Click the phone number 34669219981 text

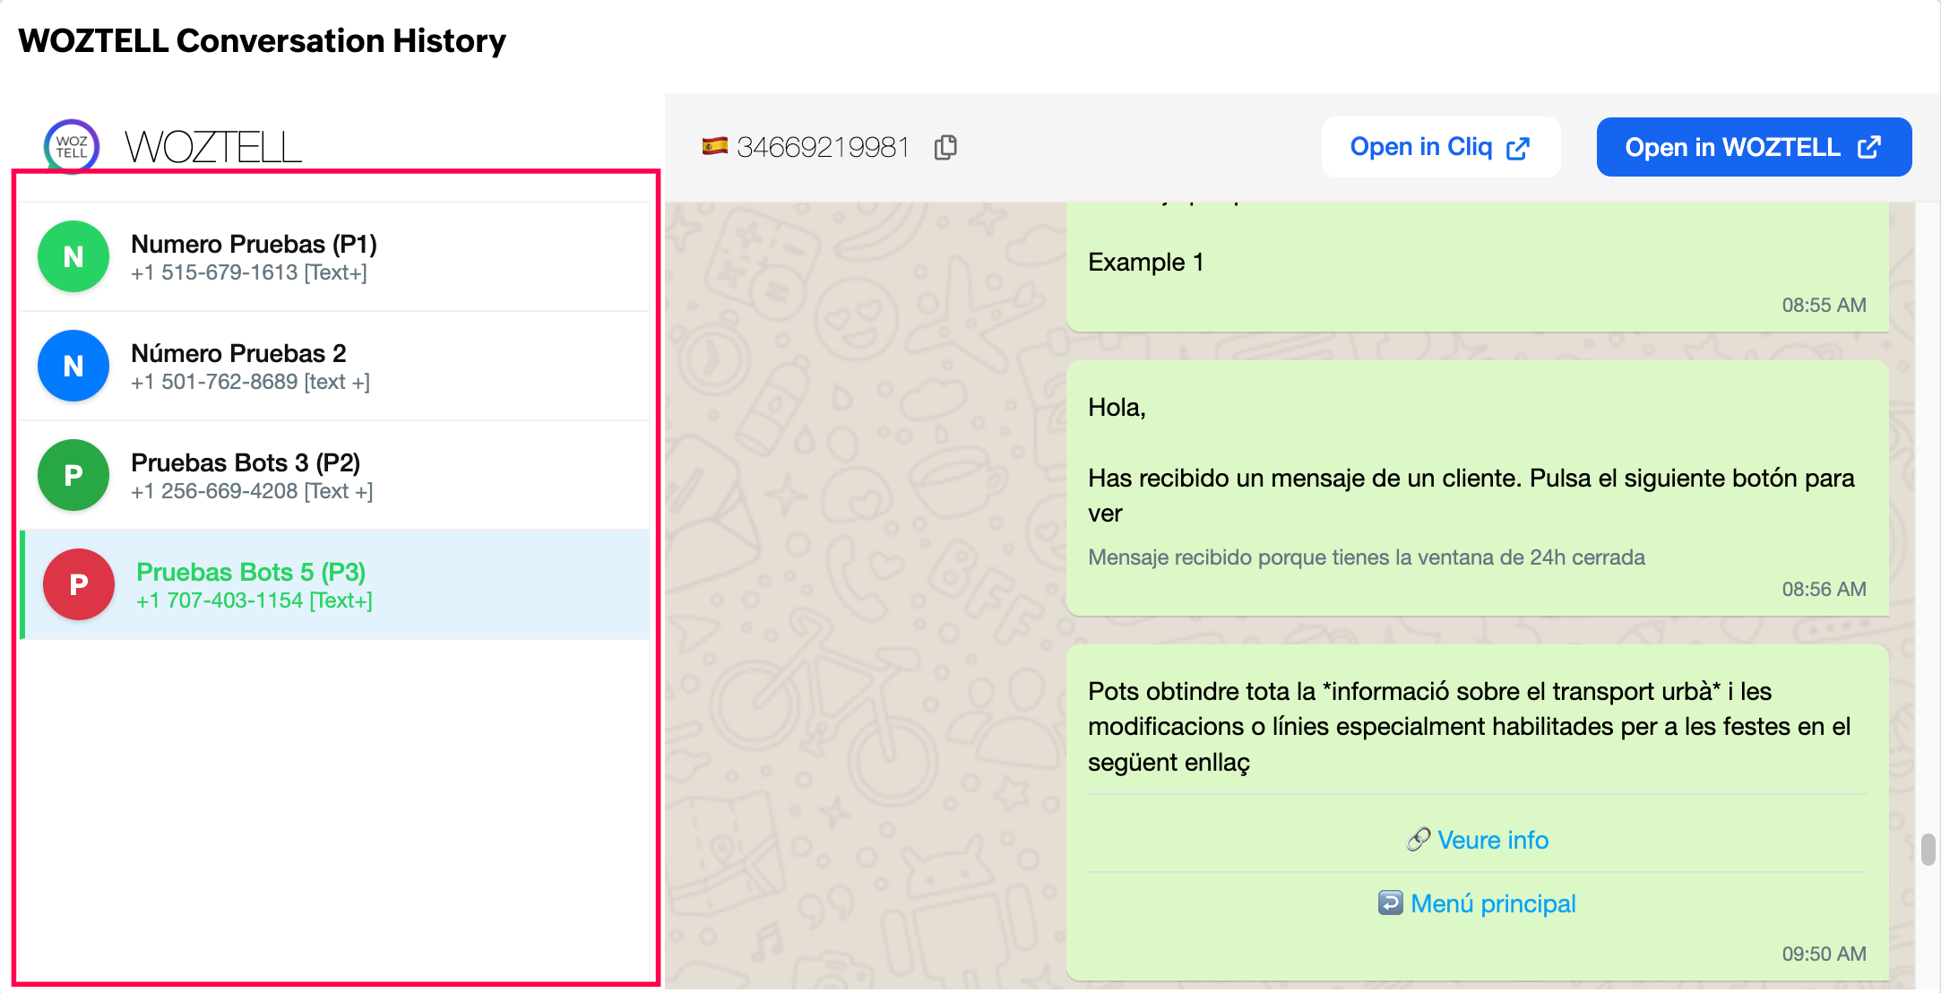point(823,147)
